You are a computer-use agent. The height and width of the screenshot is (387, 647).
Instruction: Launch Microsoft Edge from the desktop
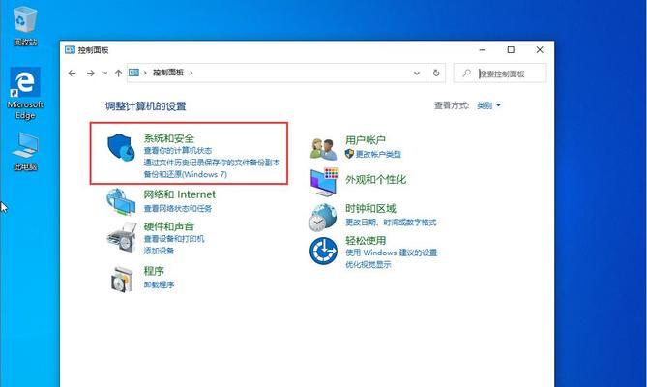(x=25, y=93)
